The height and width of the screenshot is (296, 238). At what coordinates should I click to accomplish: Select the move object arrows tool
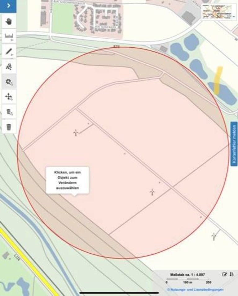(9, 97)
